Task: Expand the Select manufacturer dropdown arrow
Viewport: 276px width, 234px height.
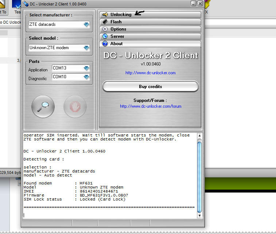Action: (86, 24)
